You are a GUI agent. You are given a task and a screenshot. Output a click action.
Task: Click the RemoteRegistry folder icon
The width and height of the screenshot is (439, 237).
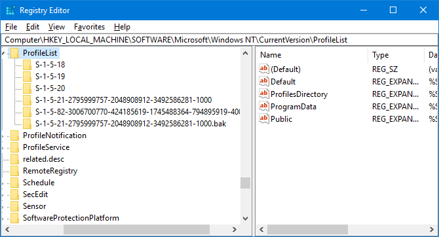click(14, 171)
